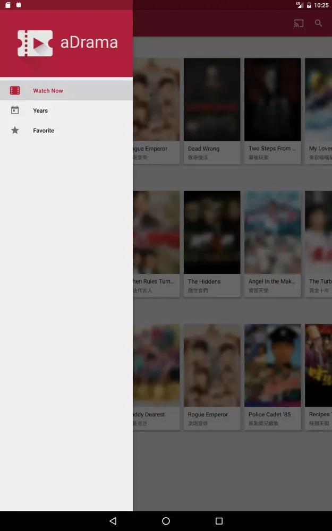Open the Two Steps From poster thumbnail
The width and height of the screenshot is (332, 531).
[273, 100]
